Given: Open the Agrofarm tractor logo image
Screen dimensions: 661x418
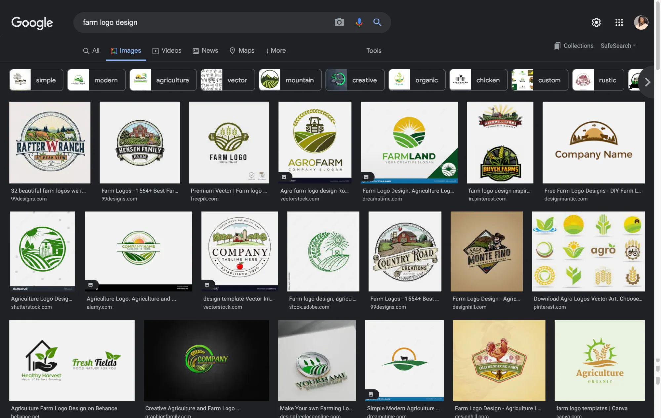Looking at the screenshot, I should coord(315,143).
